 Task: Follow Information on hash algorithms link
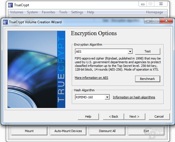click(x=134, y=97)
